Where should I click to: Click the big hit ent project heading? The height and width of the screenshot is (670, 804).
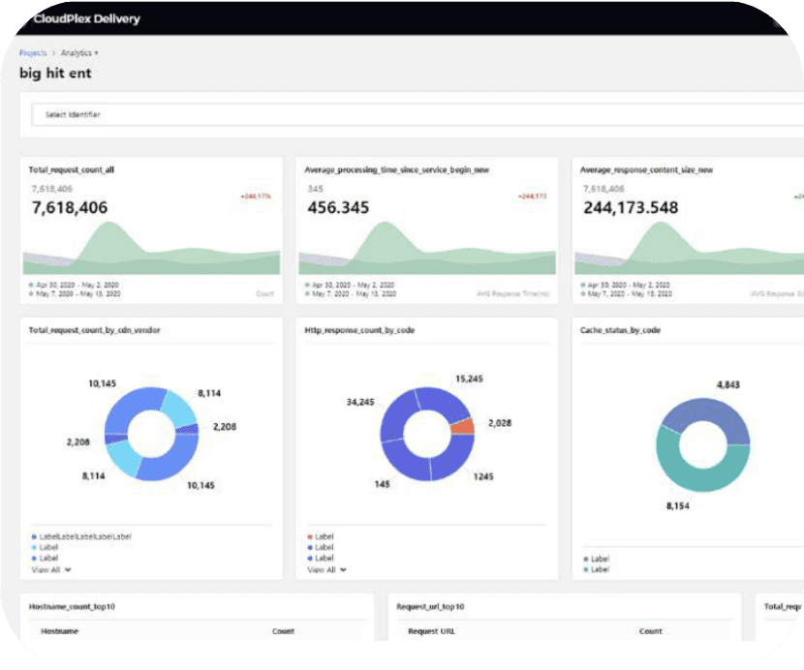[x=55, y=74]
